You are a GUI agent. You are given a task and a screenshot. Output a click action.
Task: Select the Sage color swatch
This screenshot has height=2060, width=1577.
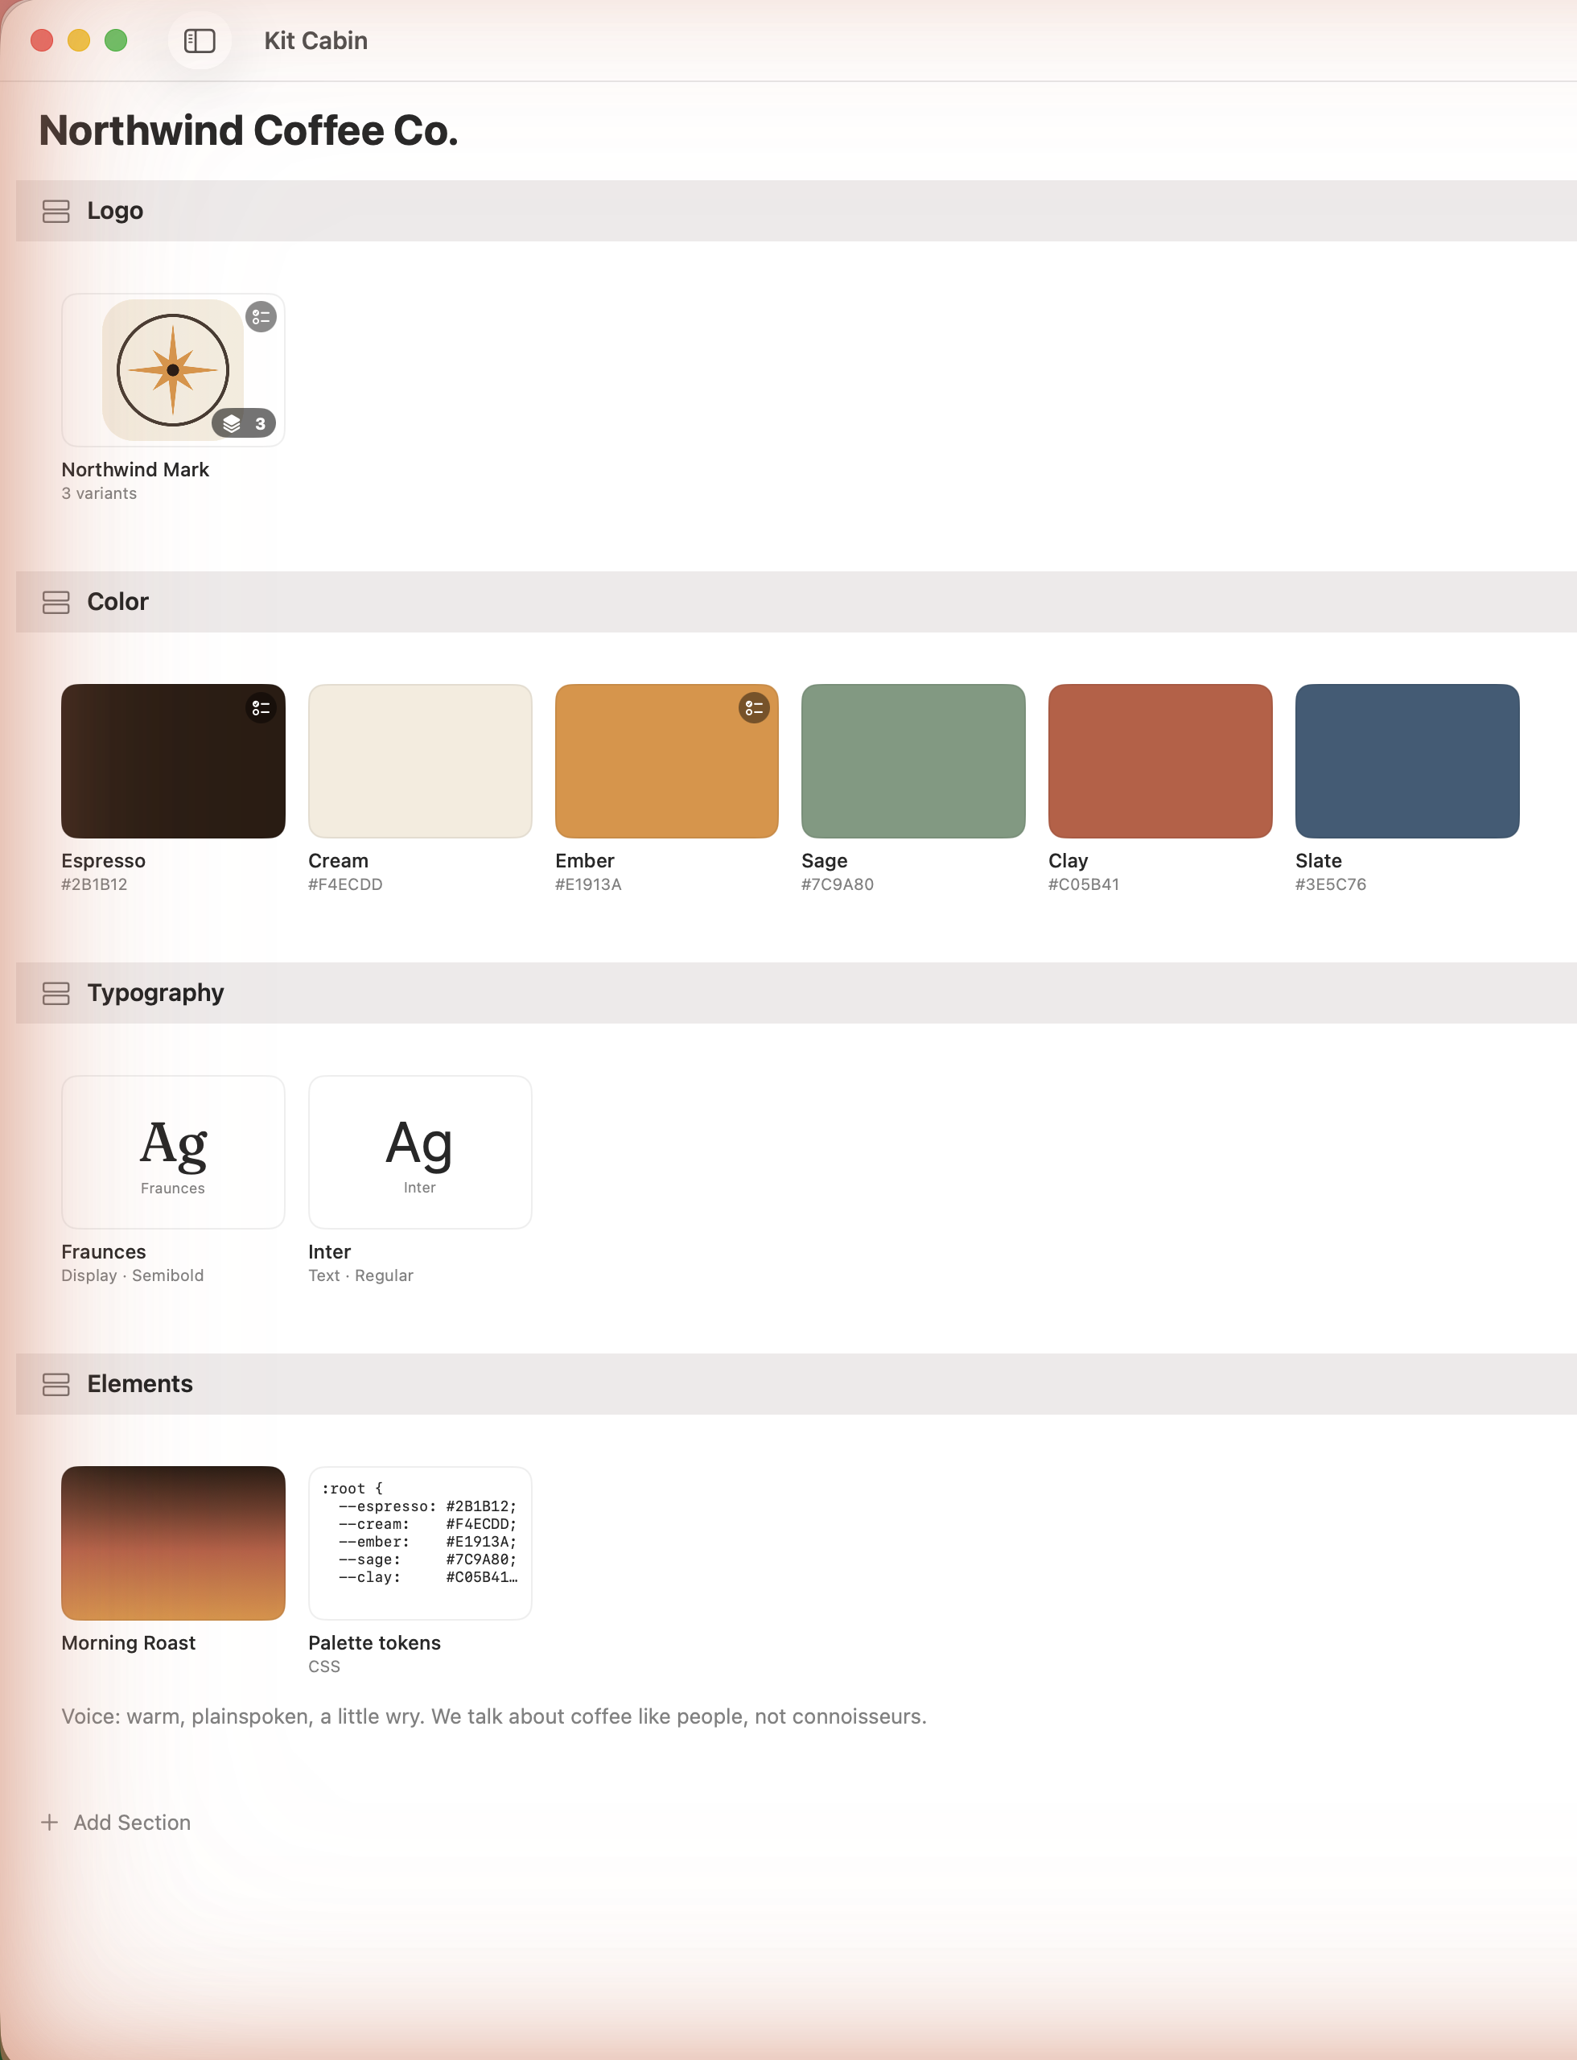pos(913,760)
